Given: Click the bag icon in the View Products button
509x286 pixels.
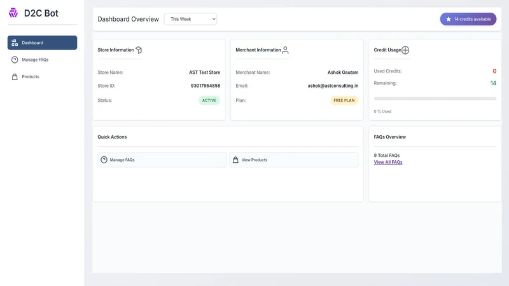Looking at the screenshot, I should pos(235,160).
